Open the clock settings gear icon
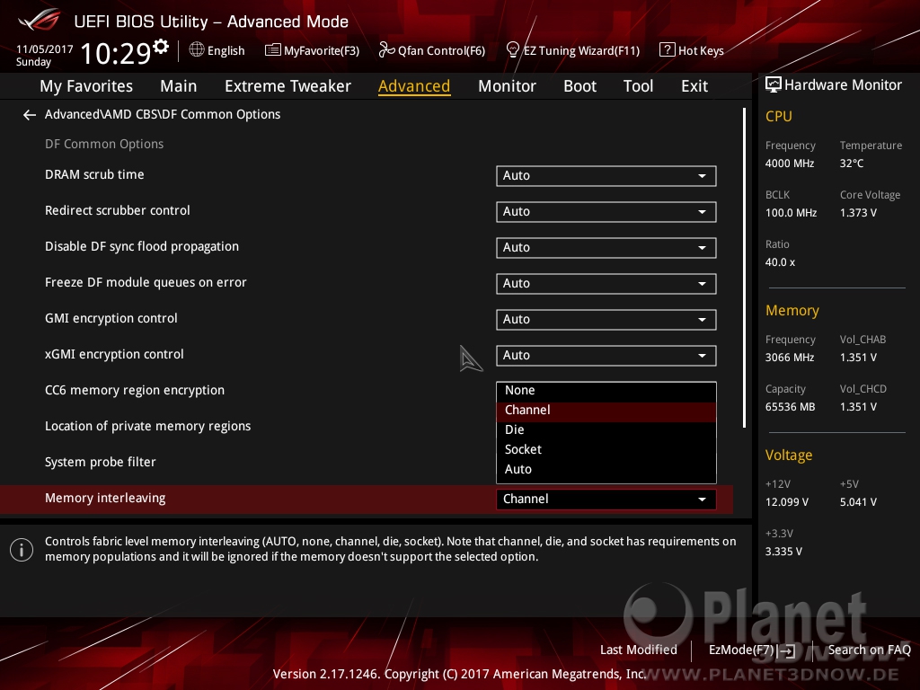920x690 pixels. 161,47
